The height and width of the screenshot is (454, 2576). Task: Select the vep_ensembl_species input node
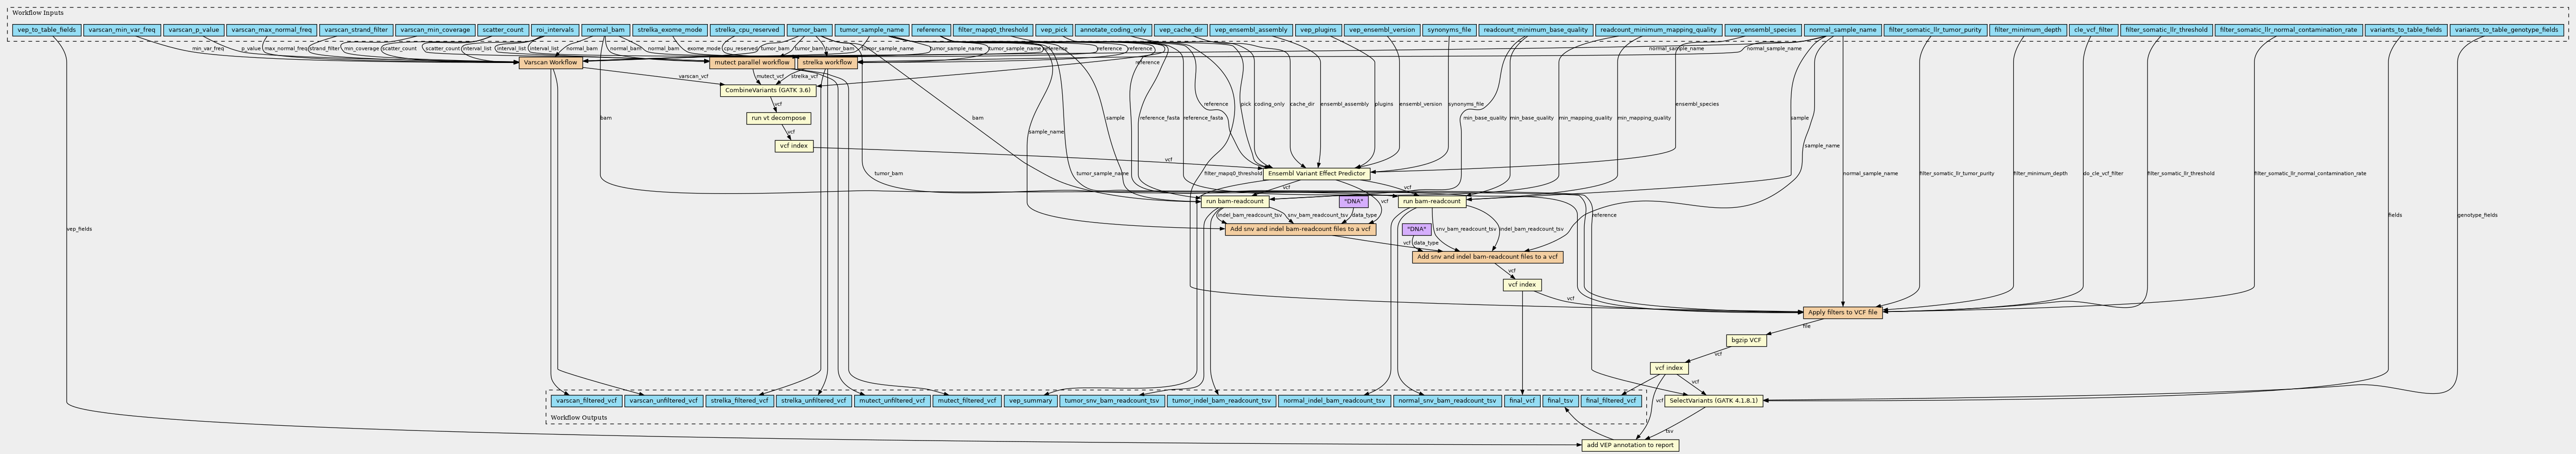[x=1764, y=30]
